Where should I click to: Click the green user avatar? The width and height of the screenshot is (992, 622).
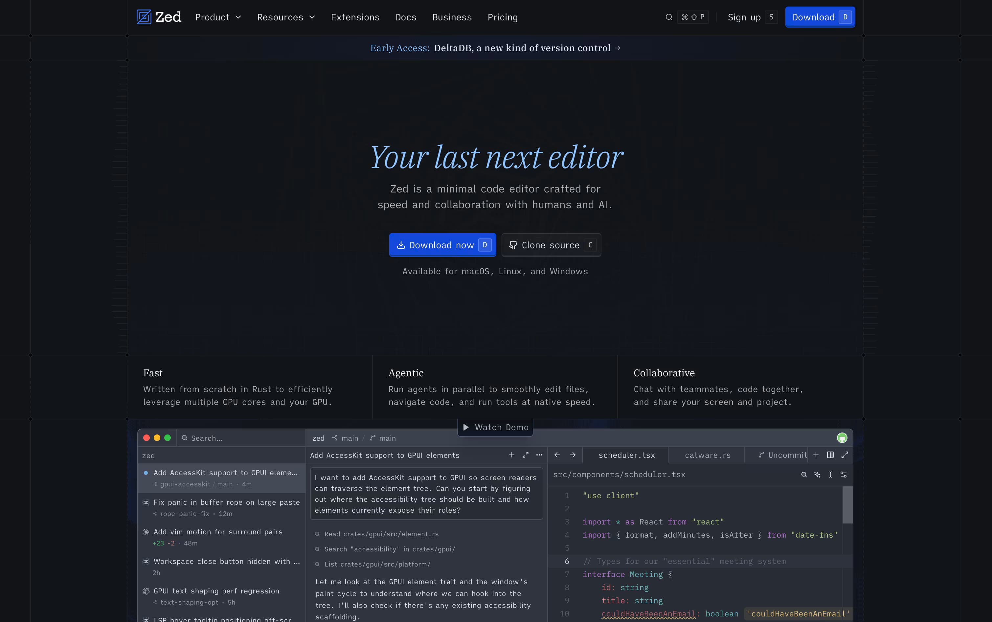click(842, 438)
